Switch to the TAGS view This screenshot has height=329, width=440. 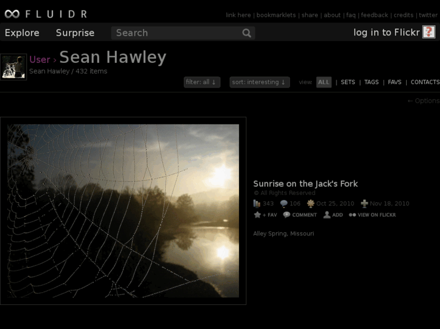(371, 82)
